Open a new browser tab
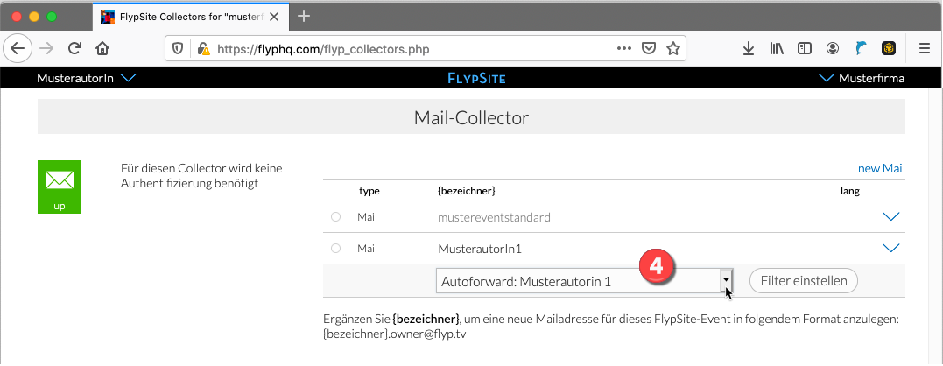The image size is (943, 366). pyautogui.click(x=304, y=17)
